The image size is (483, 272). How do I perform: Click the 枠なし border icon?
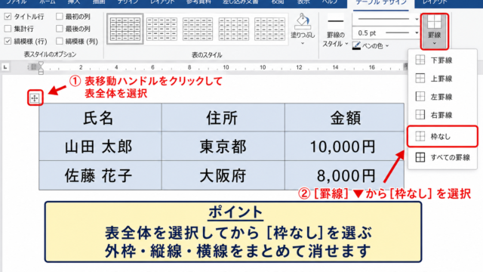pos(420,136)
